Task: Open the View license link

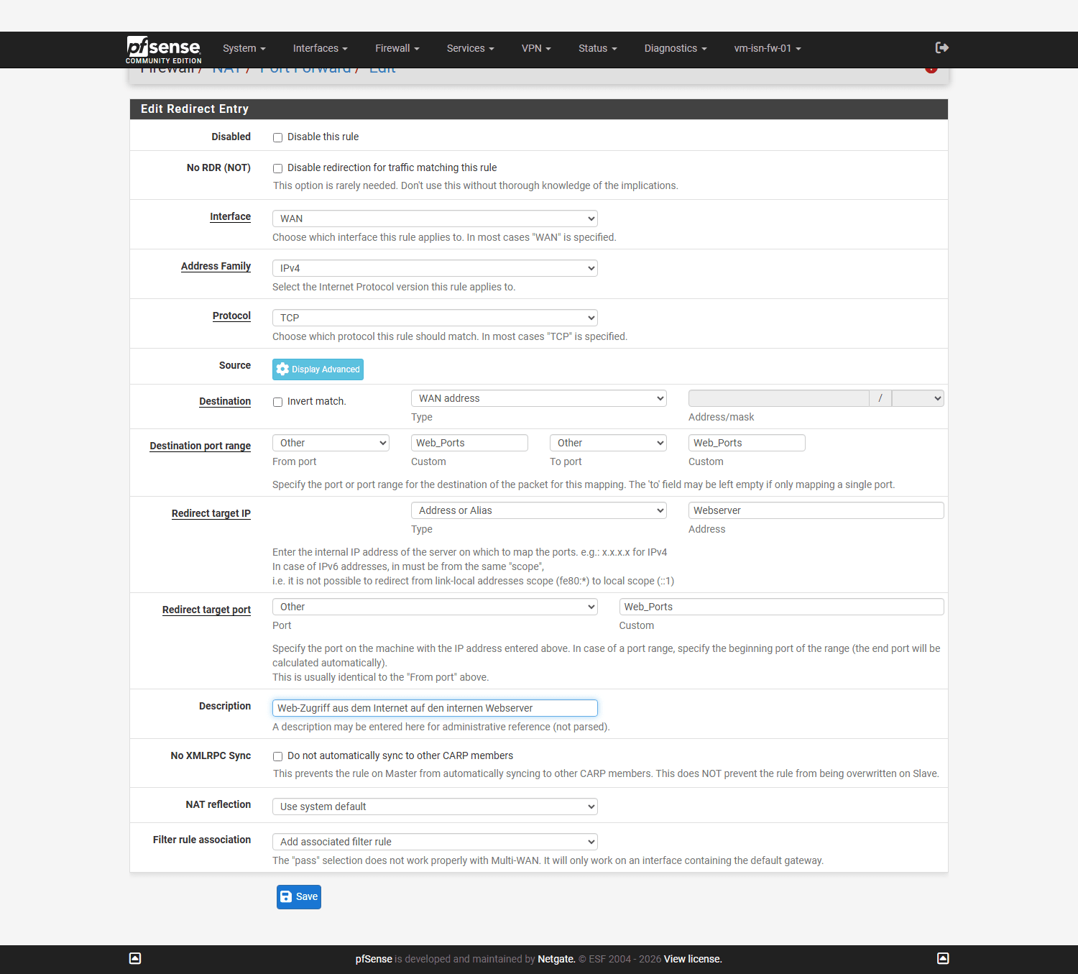Action: [x=693, y=959]
